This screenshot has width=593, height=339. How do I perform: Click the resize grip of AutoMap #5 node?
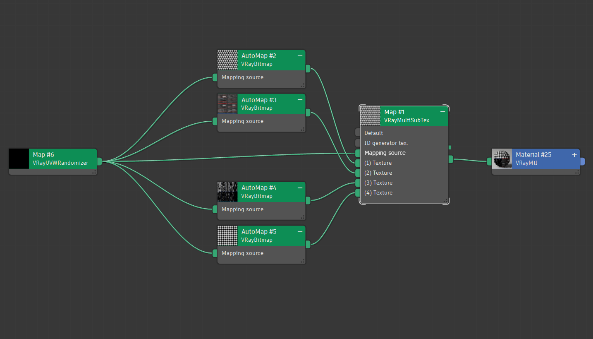(303, 261)
